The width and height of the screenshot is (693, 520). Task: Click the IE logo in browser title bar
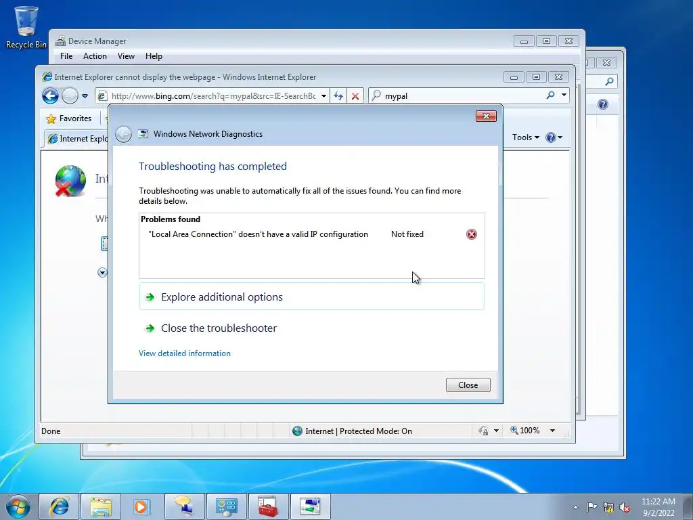pyautogui.click(x=47, y=77)
